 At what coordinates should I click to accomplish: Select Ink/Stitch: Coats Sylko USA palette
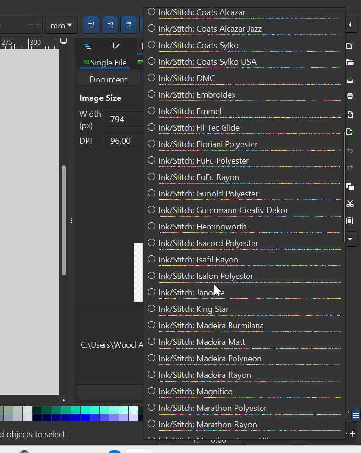tap(244, 63)
